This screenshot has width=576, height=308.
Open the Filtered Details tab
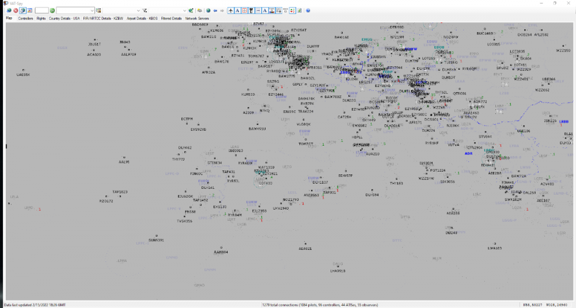click(171, 18)
